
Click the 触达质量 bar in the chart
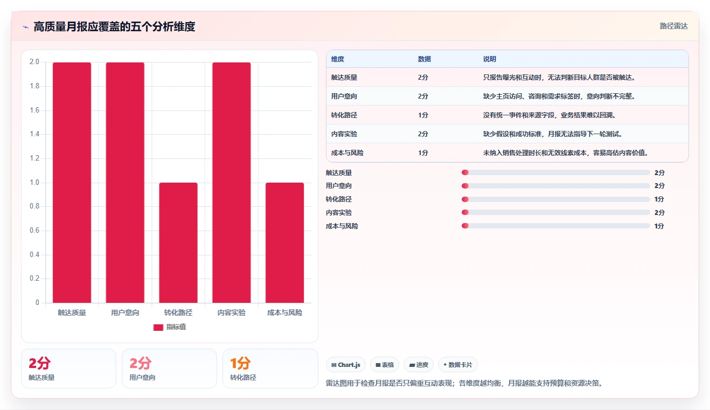[72, 183]
